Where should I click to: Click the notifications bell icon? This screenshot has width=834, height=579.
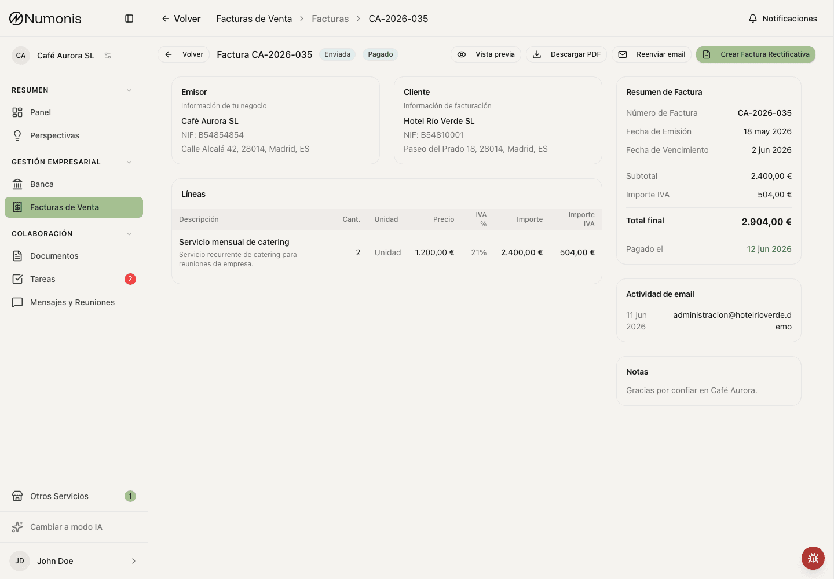pos(753,19)
